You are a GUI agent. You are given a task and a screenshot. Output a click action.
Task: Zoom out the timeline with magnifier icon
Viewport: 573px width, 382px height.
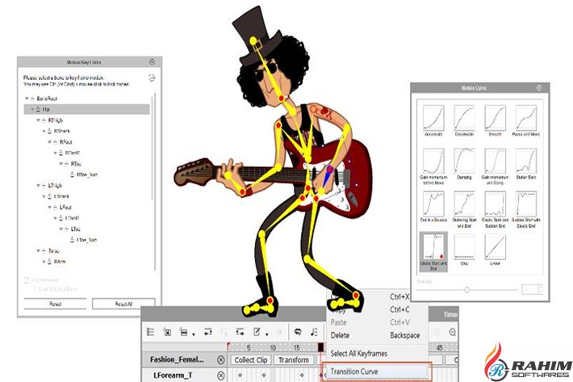(453, 332)
